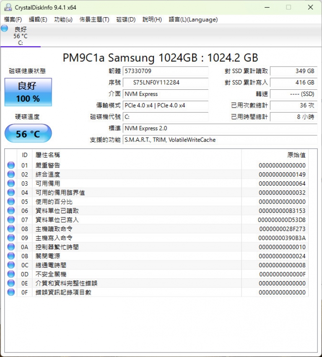Click status orb for attribute 06 資料單位已讀取
322x357 pixels.
click(11, 211)
